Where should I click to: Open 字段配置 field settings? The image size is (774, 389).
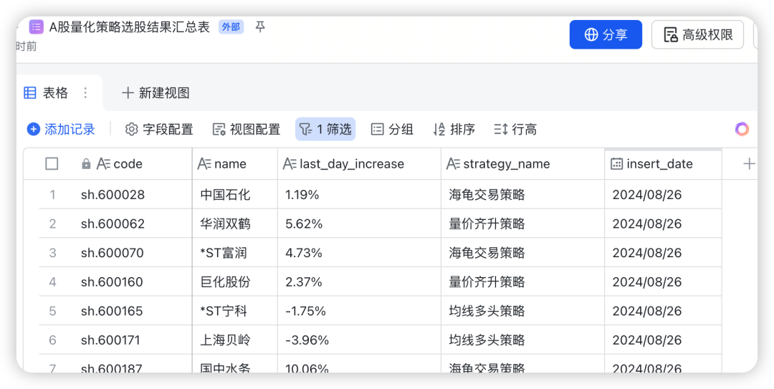(x=159, y=130)
